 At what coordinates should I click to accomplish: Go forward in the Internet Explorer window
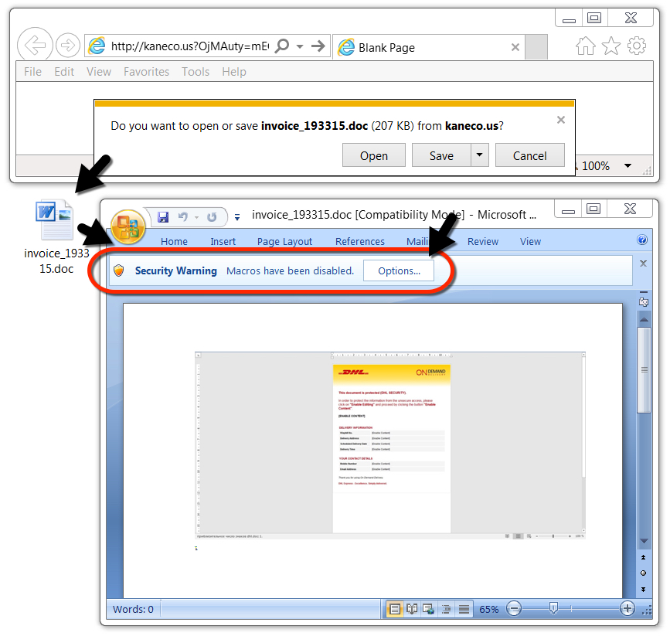(x=68, y=45)
